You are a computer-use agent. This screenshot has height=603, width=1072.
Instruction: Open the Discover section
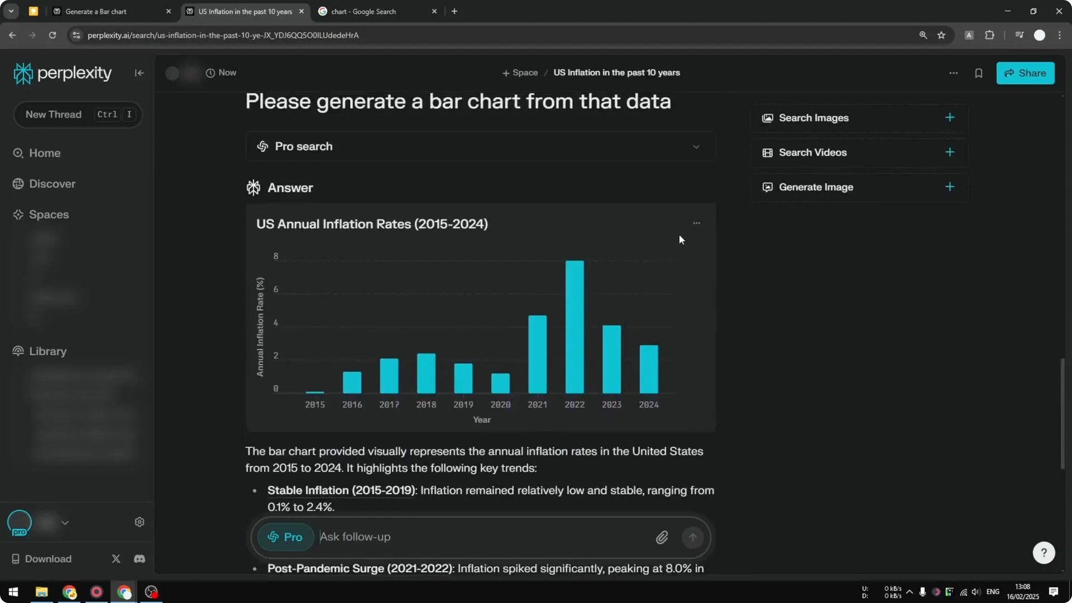(52, 184)
